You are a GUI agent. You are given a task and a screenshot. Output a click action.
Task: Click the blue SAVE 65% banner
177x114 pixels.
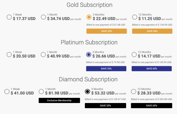[152, 69]
